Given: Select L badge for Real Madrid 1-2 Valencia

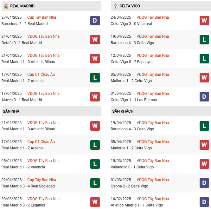Looking at the screenshot, I should click(95, 164).
